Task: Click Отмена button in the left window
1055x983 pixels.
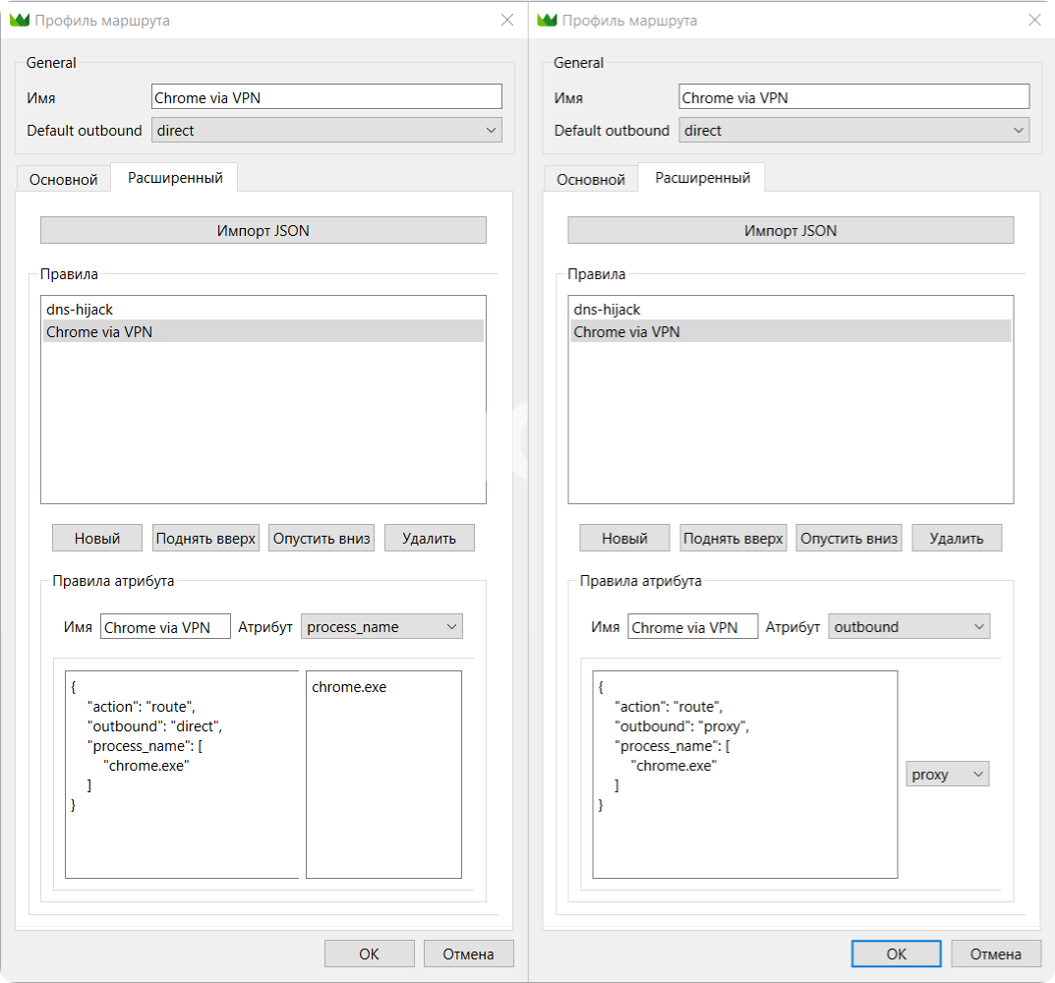Action: tap(468, 954)
